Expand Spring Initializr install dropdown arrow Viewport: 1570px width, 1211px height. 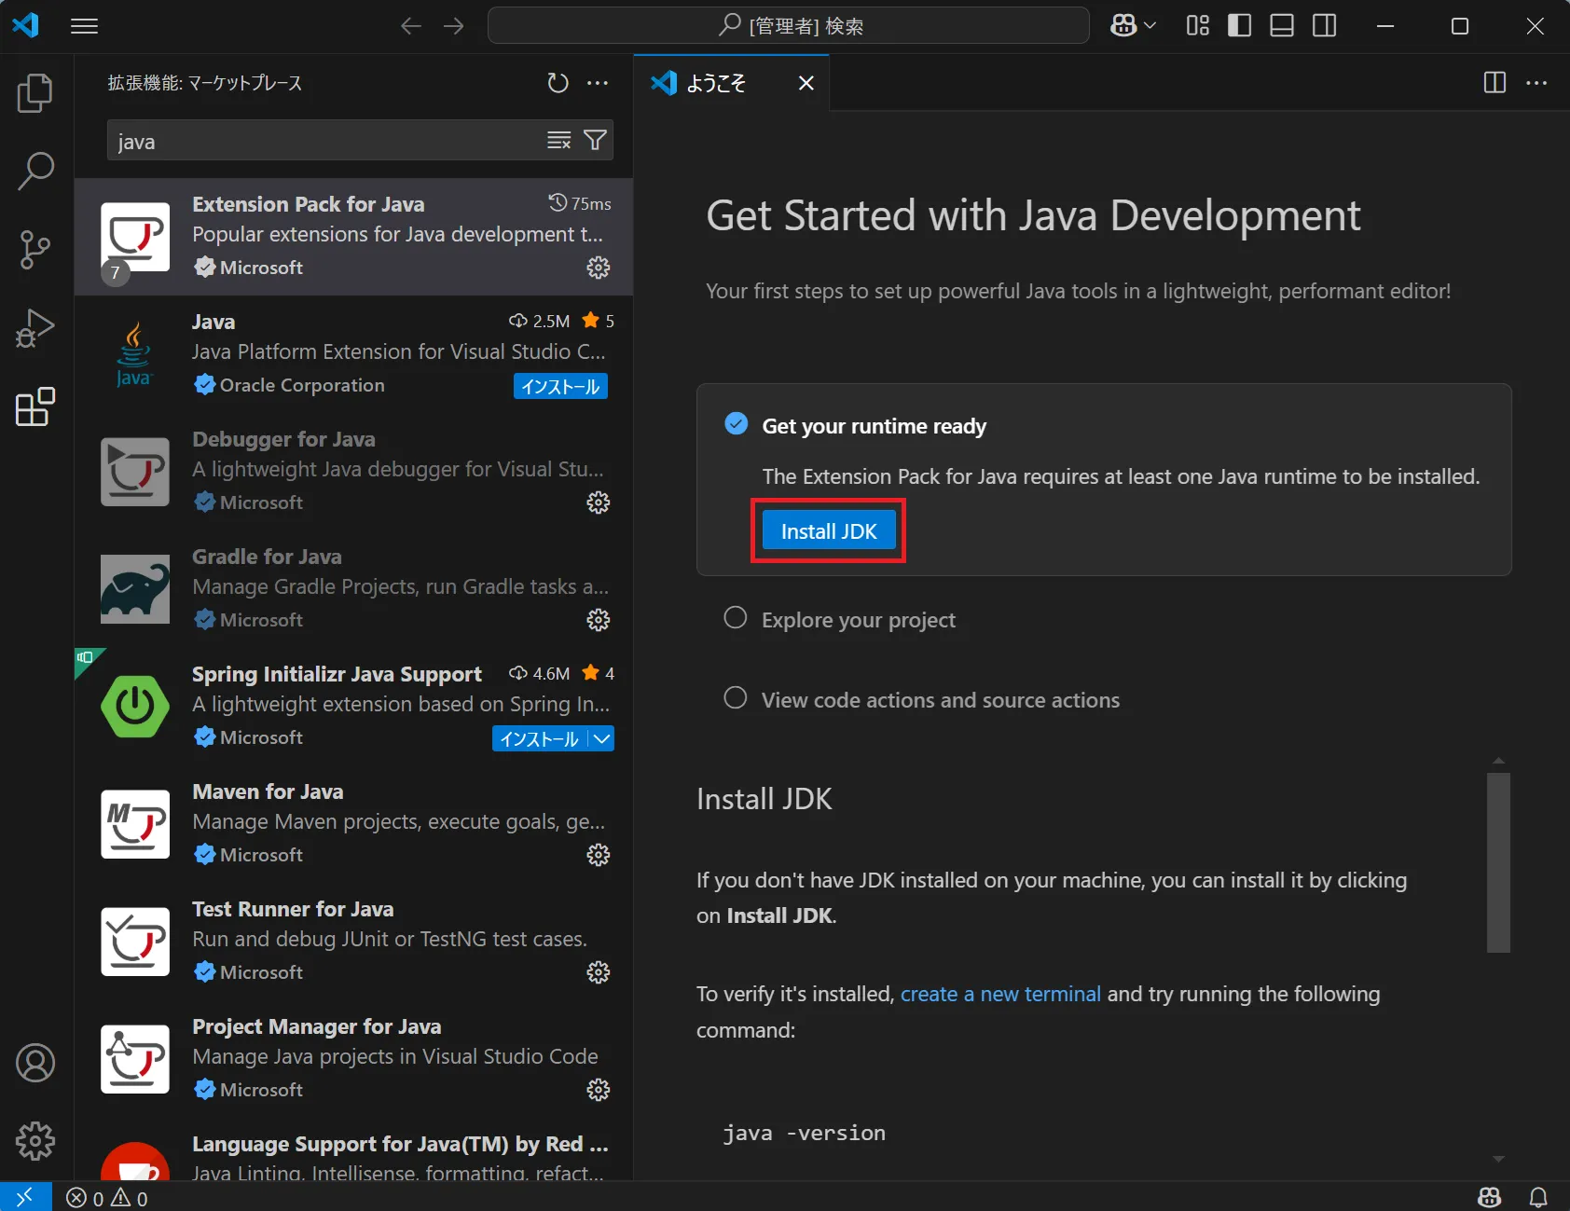click(602, 738)
